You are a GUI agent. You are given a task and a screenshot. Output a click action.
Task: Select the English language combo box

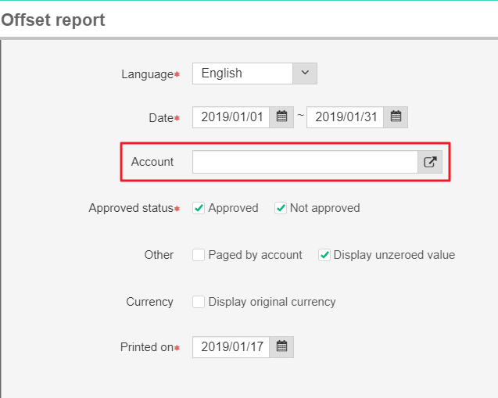coord(242,74)
